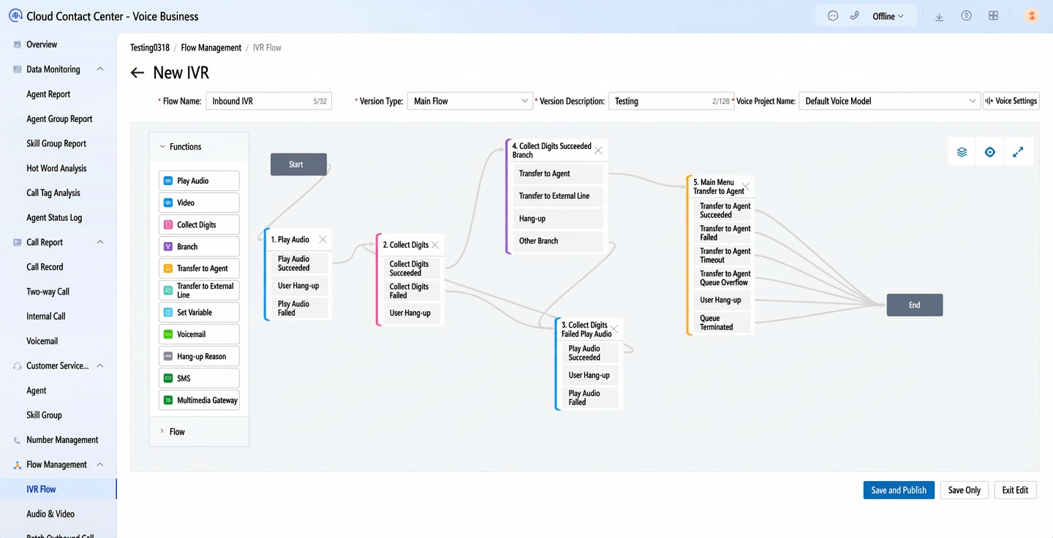Click Exit Edit button

click(1015, 490)
